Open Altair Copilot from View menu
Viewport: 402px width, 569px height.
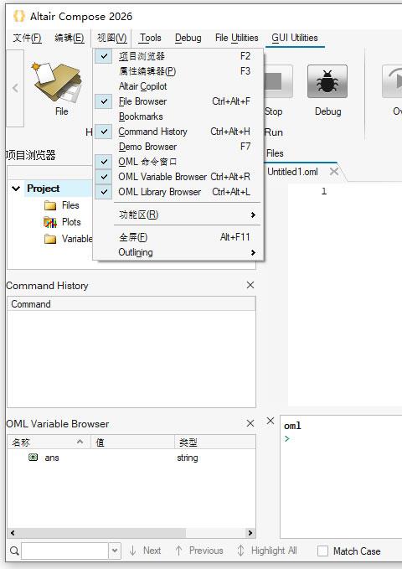[x=178, y=86]
